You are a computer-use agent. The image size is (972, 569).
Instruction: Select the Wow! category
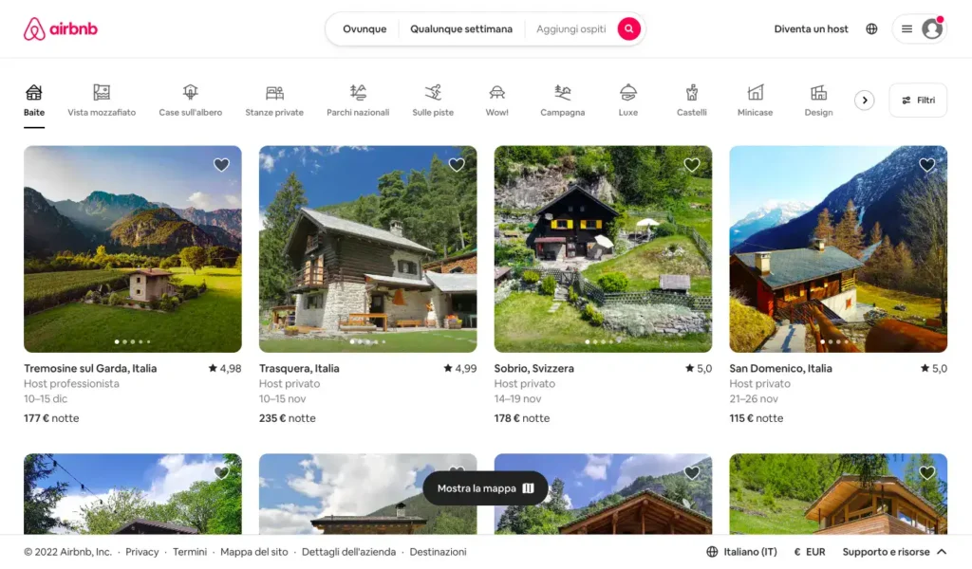pos(496,101)
